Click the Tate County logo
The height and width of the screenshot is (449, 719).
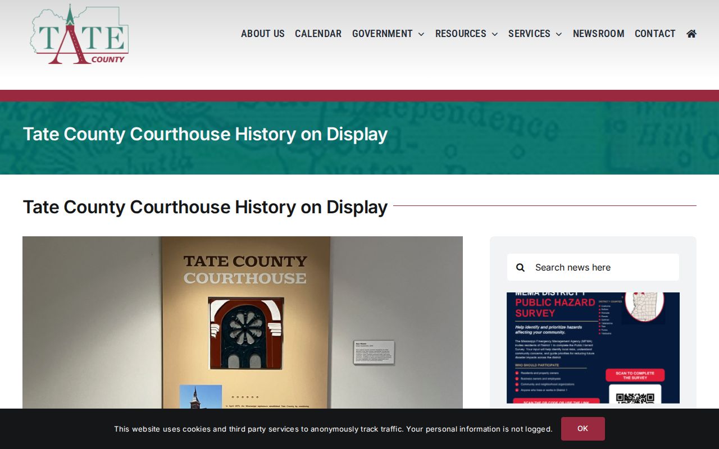coord(79,34)
